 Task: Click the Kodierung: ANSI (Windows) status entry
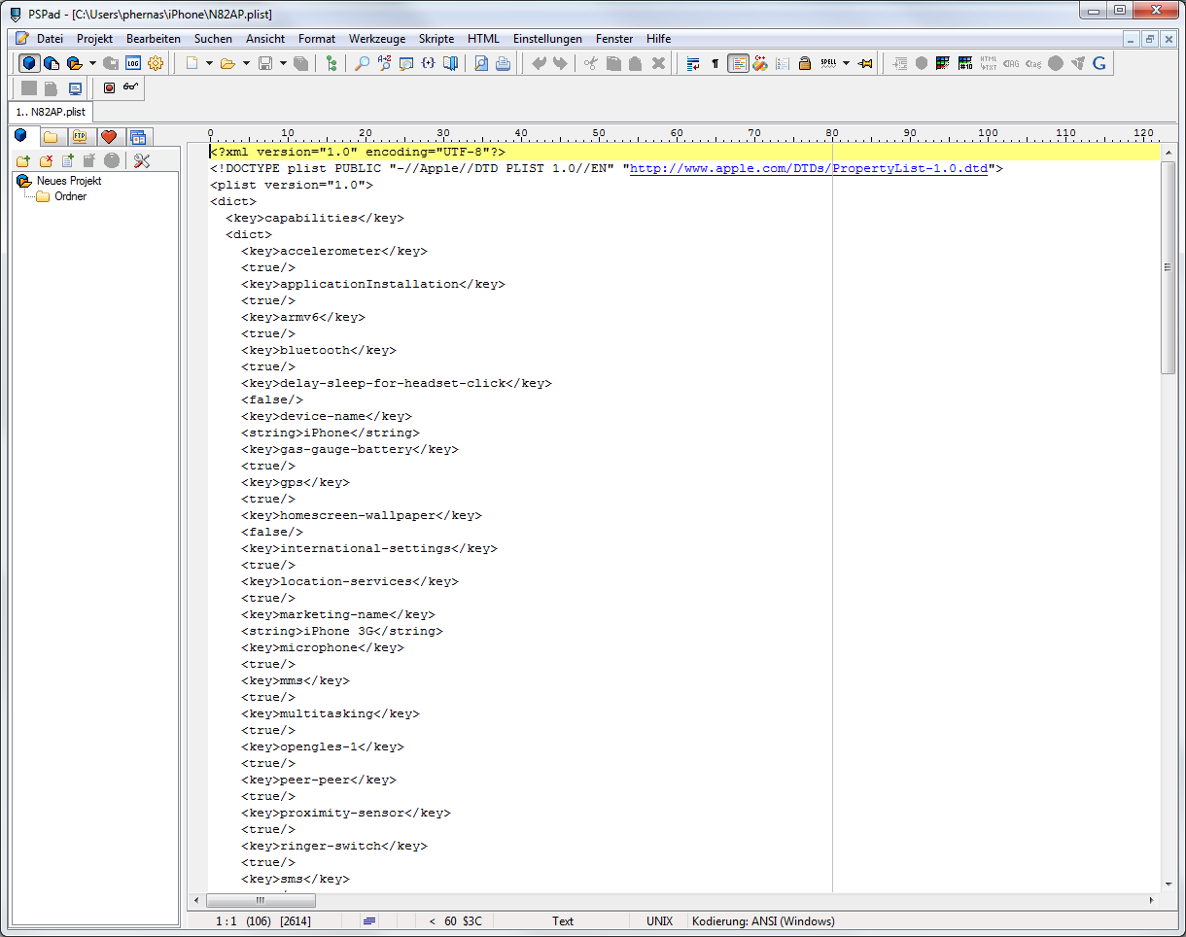(x=763, y=921)
